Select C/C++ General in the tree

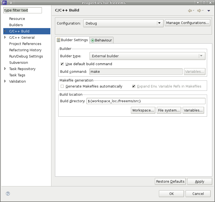pos(22,38)
